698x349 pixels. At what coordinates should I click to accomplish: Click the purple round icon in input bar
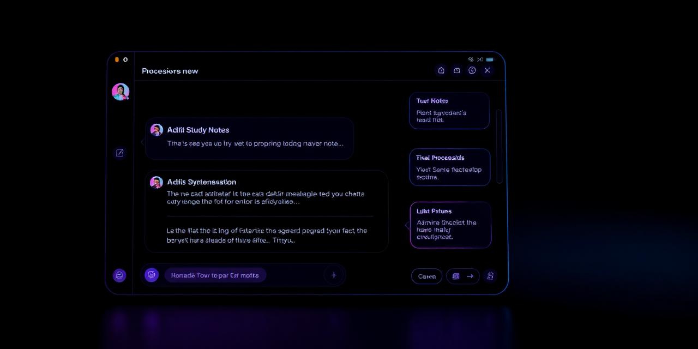[x=152, y=275]
